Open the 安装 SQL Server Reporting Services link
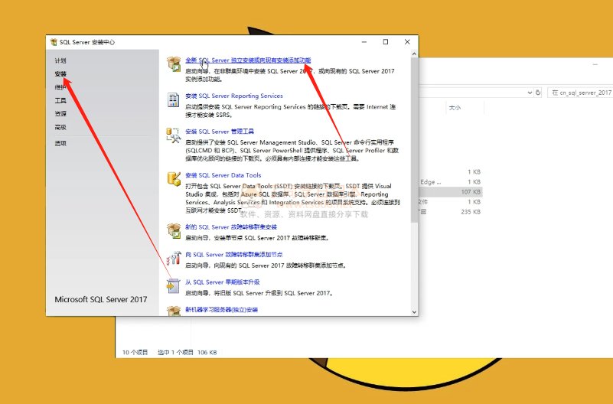The image size is (613, 404). [x=233, y=96]
